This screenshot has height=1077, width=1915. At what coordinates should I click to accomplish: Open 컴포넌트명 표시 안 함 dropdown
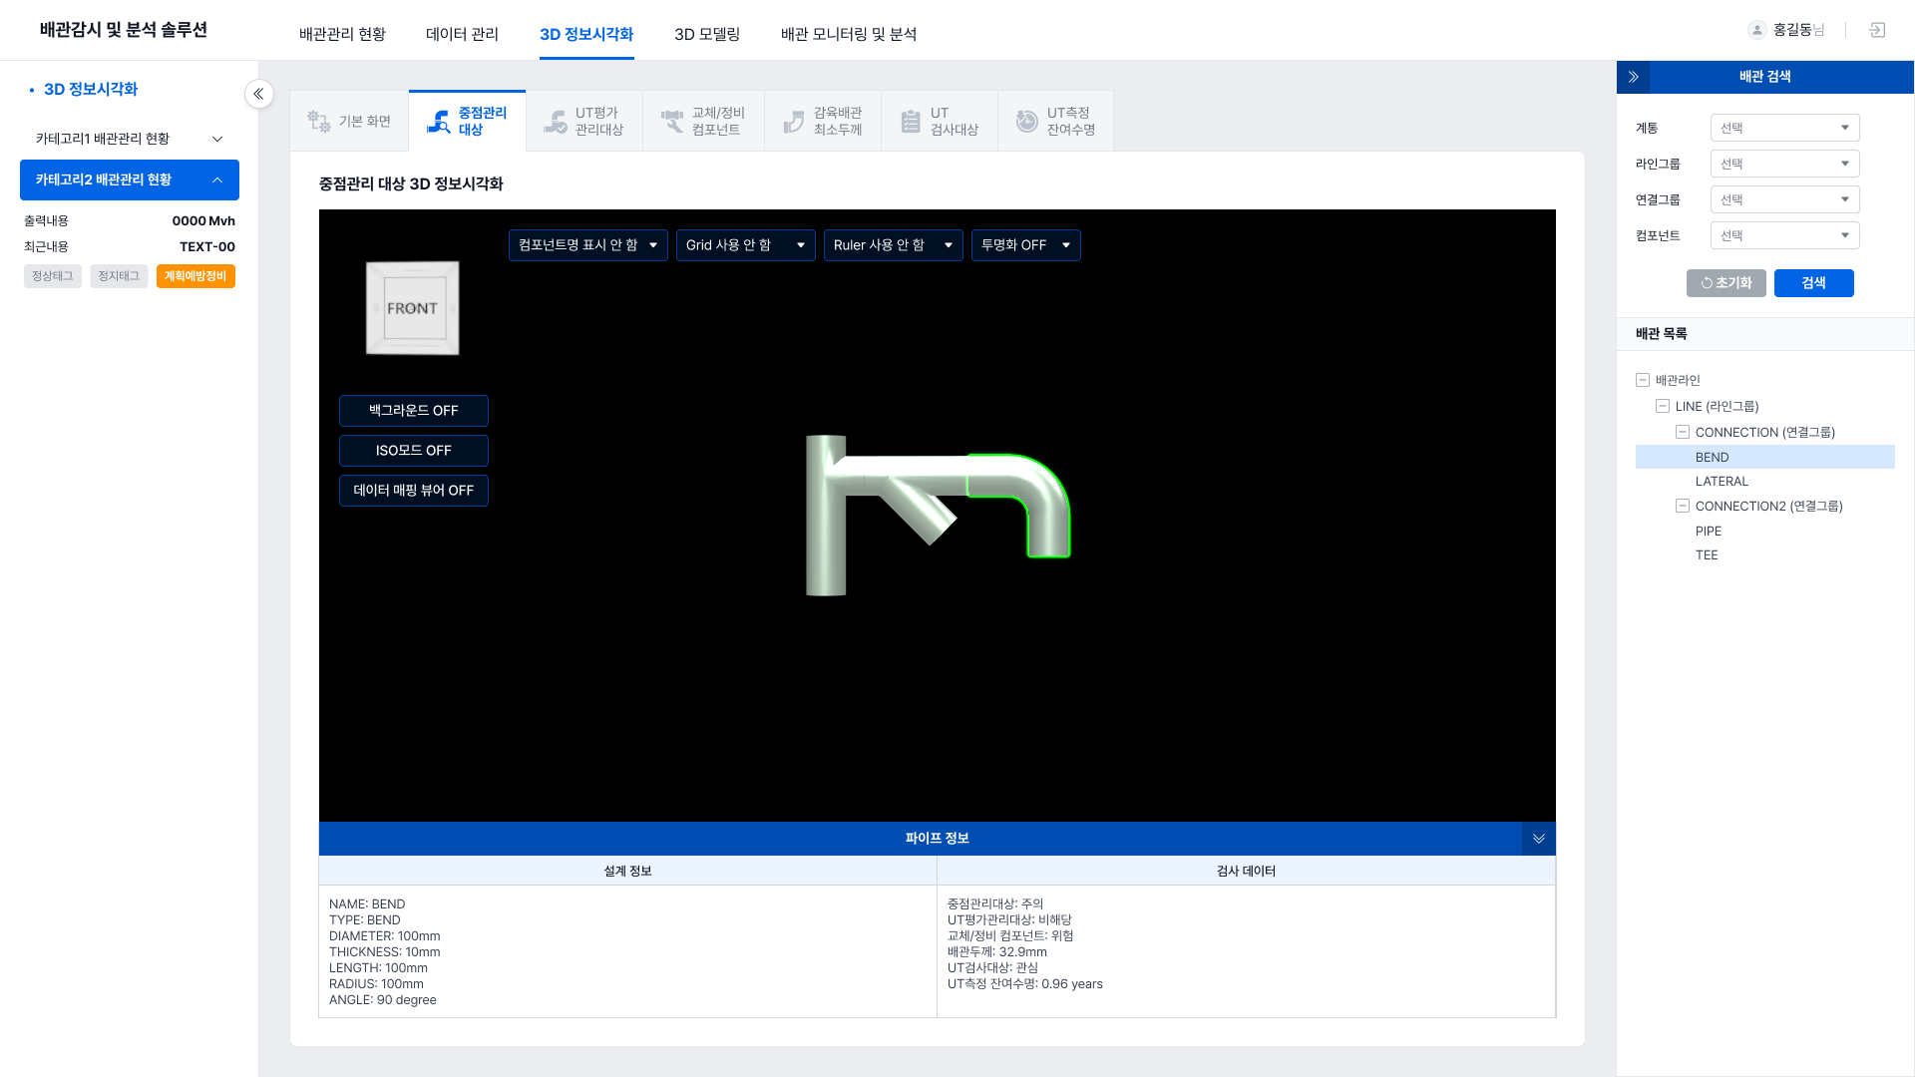[588, 245]
